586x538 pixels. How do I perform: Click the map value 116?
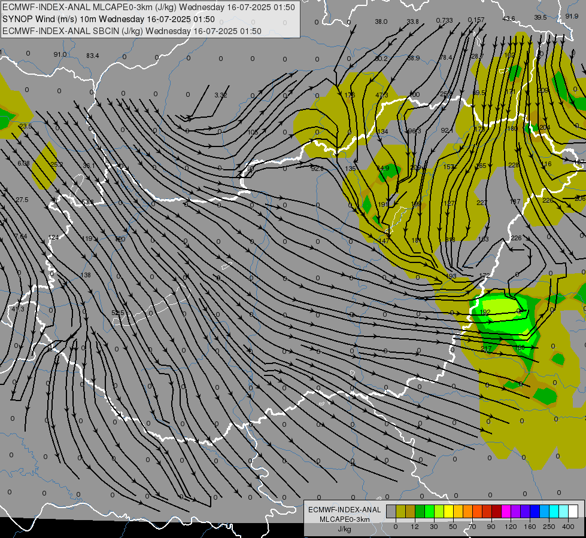546,164
